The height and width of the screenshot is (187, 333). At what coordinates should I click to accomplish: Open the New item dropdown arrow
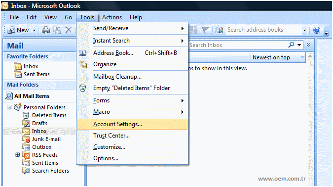tap(34, 30)
